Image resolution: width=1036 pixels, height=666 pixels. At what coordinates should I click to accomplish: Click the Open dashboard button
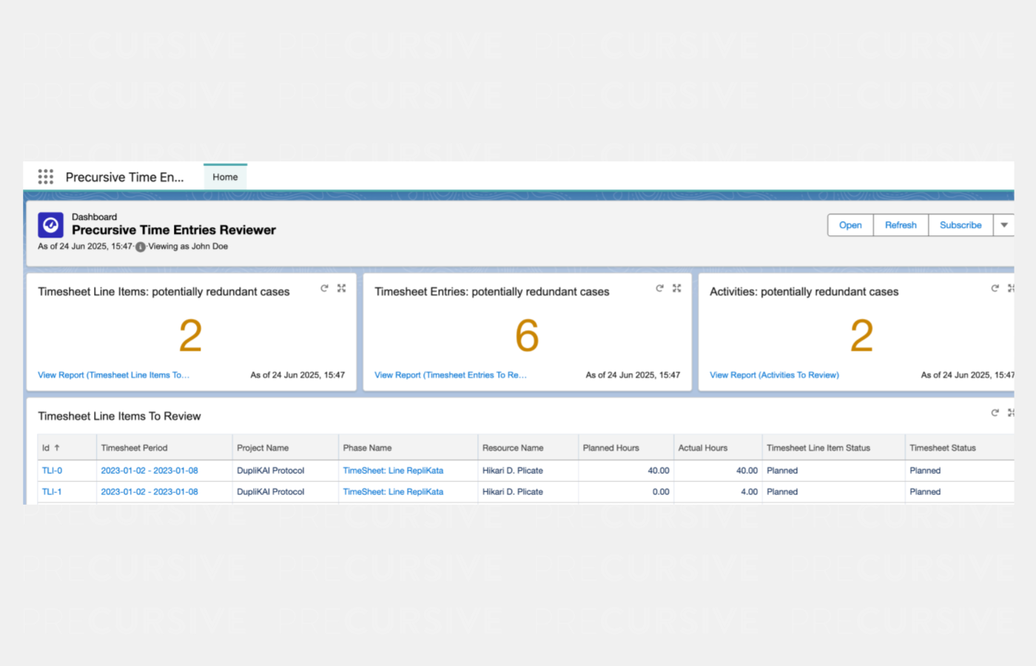(850, 225)
